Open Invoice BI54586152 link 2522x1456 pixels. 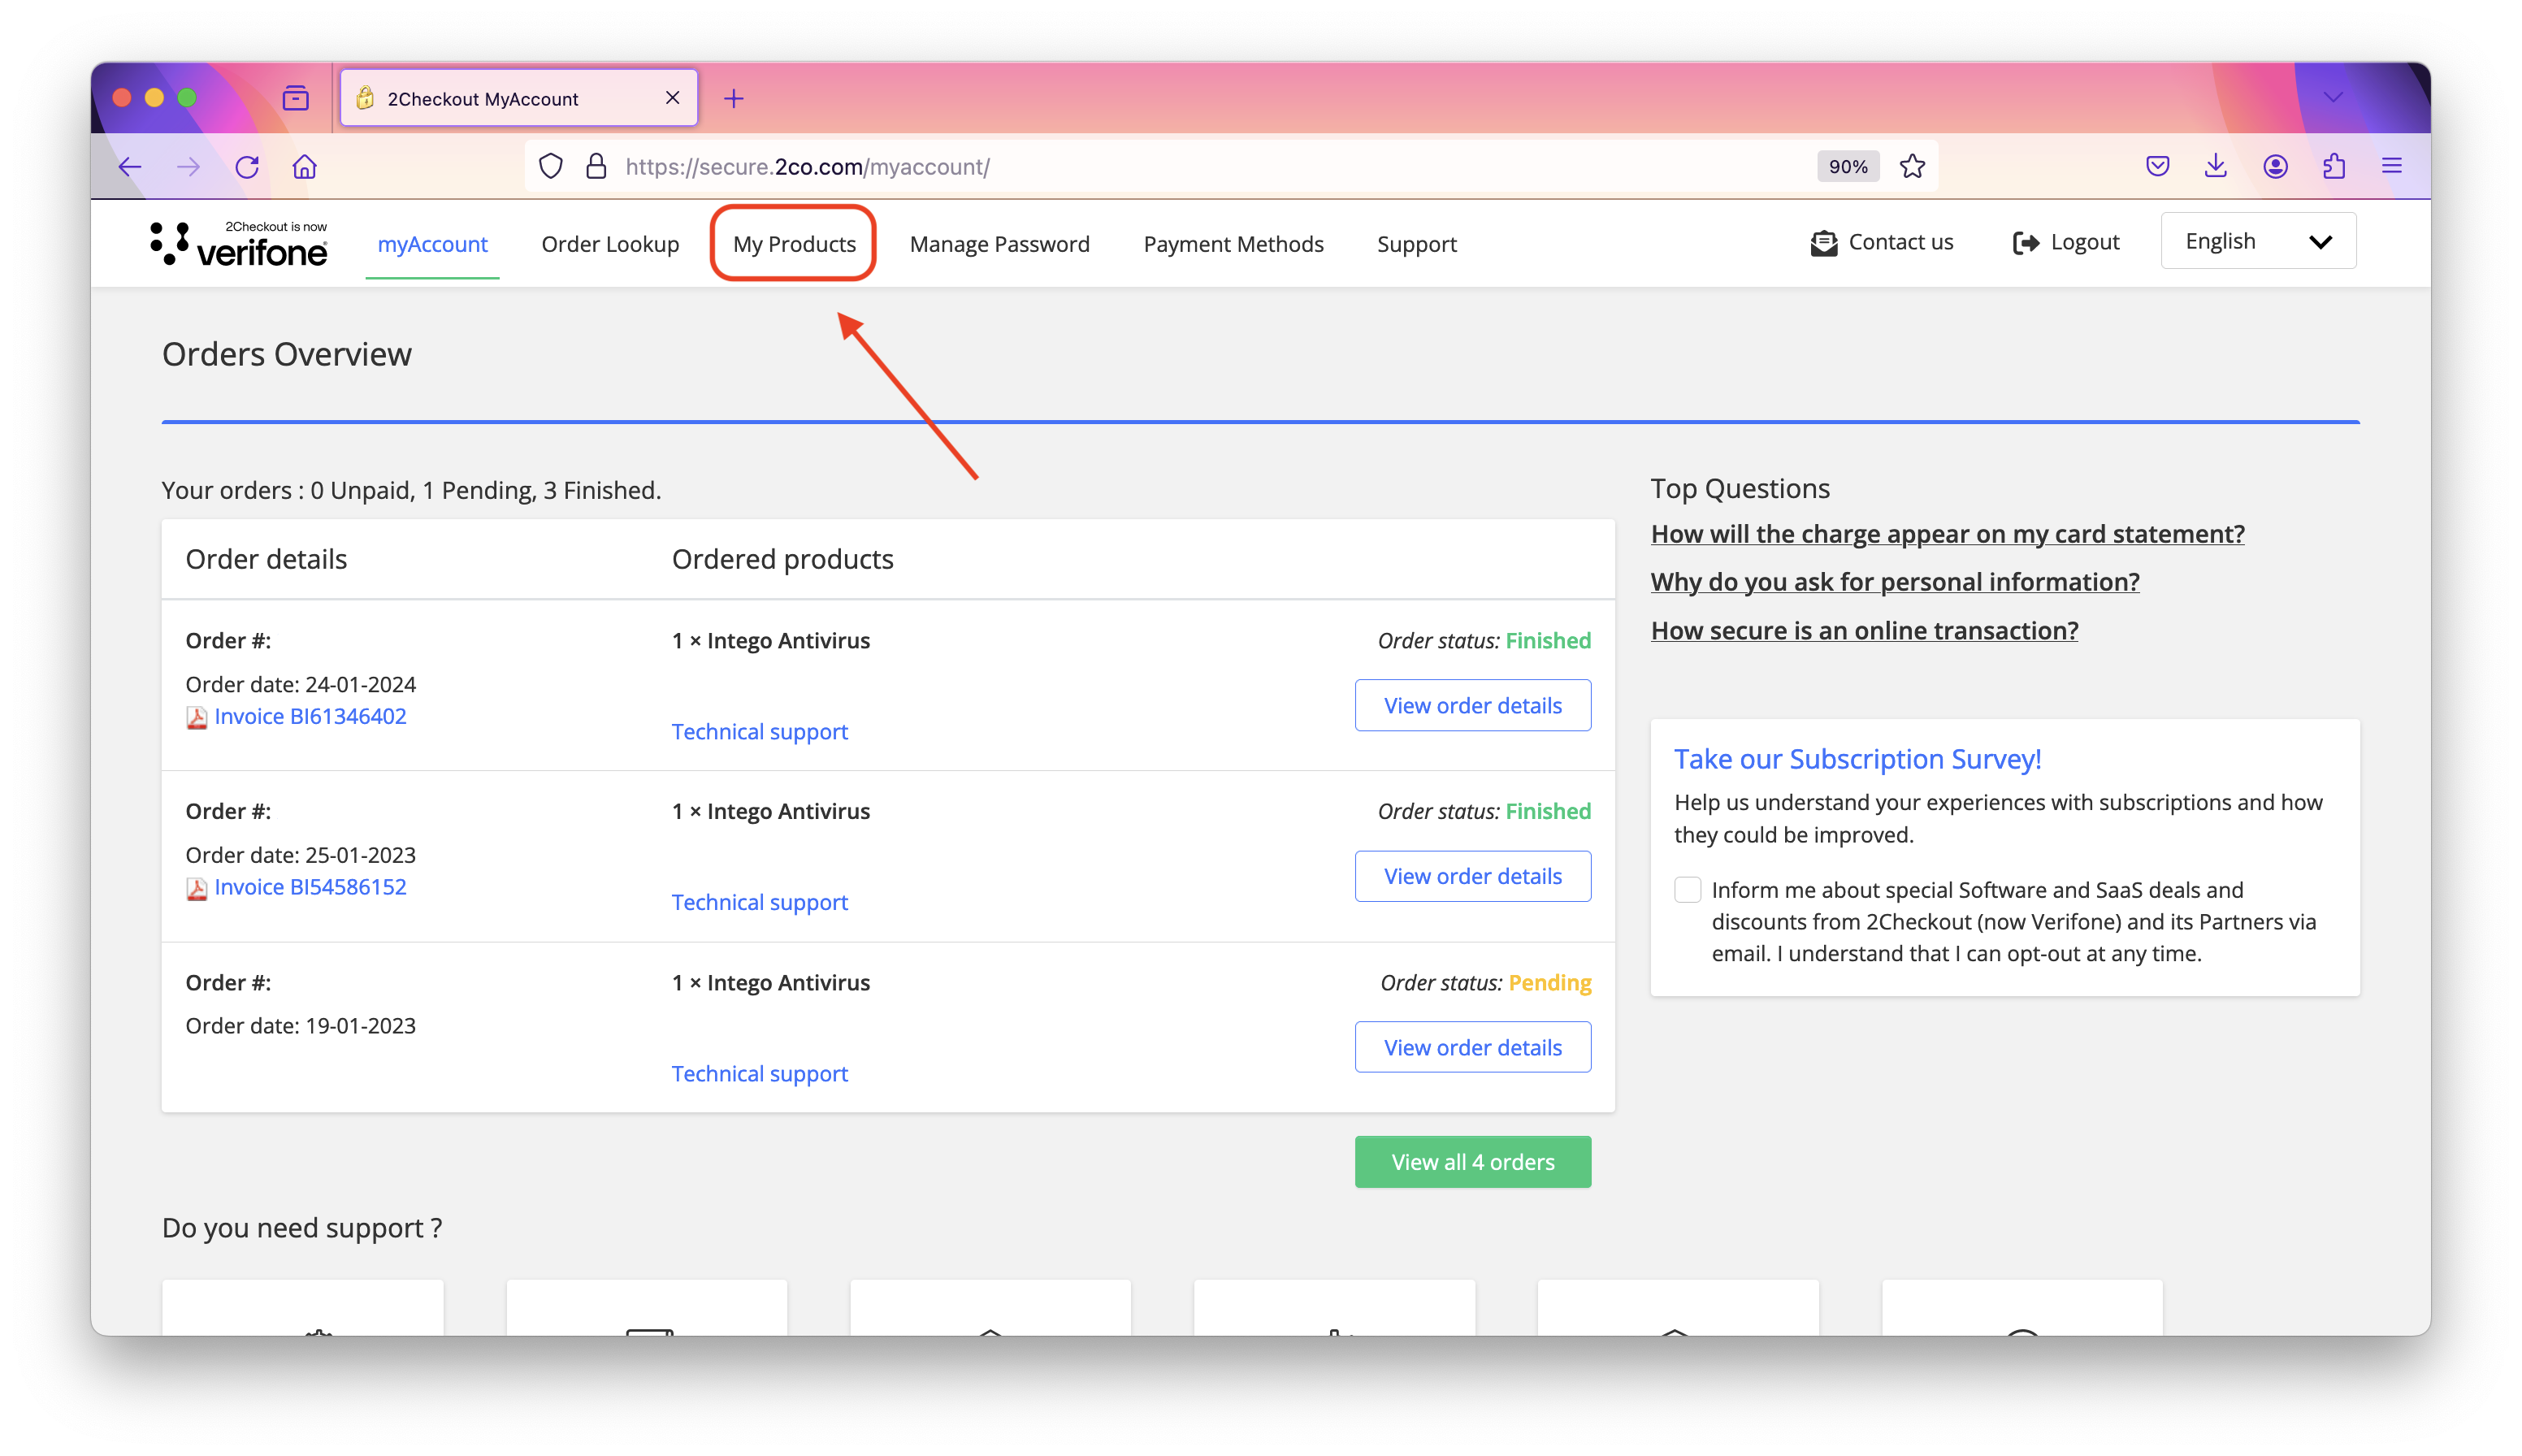point(310,887)
